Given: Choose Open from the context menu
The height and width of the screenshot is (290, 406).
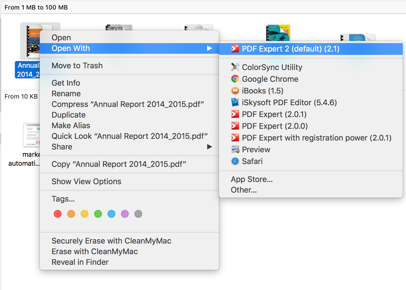Looking at the screenshot, I should pyautogui.click(x=129, y=38).
